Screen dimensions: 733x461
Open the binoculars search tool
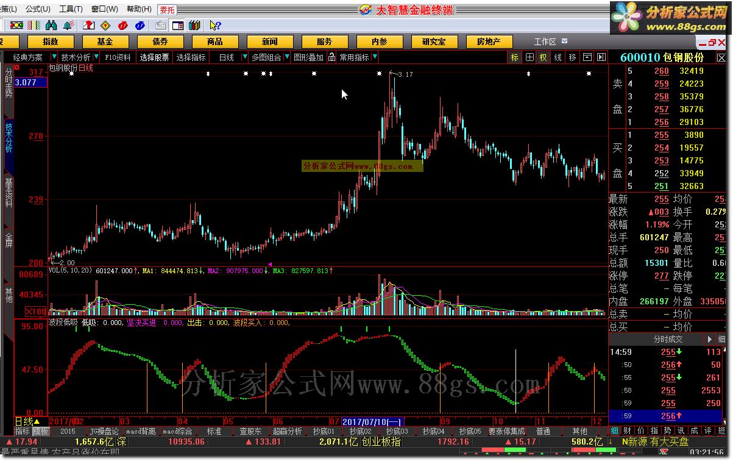click(52, 26)
